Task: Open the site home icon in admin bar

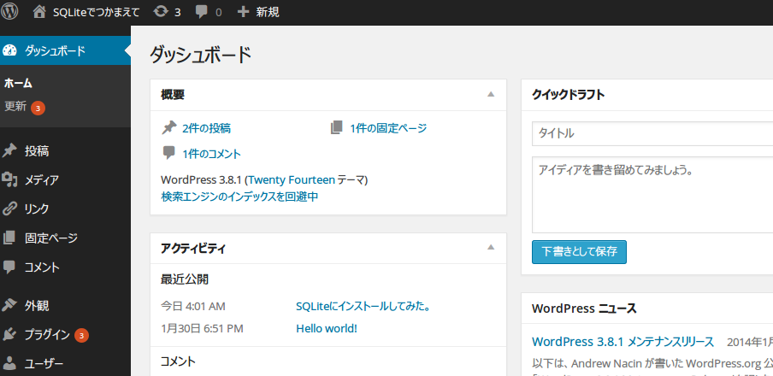Action: (x=39, y=12)
